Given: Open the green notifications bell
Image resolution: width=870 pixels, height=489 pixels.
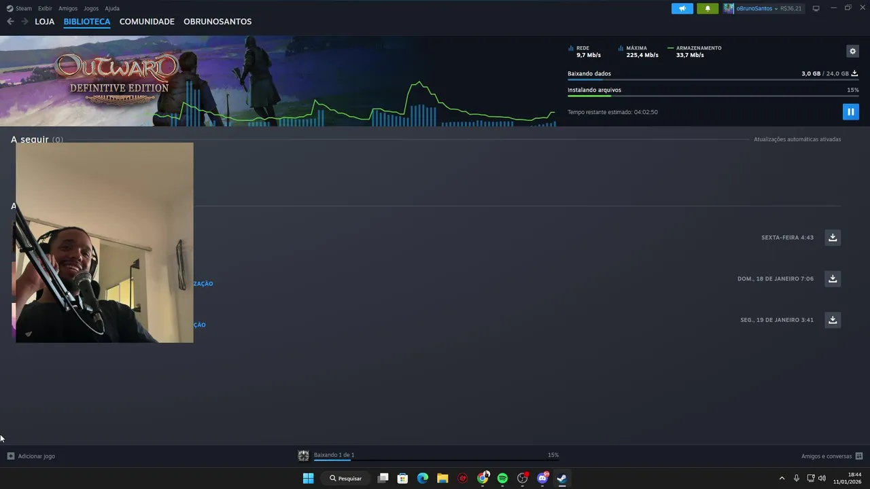Looking at the screenshot, I should click(x=708, y=8).
